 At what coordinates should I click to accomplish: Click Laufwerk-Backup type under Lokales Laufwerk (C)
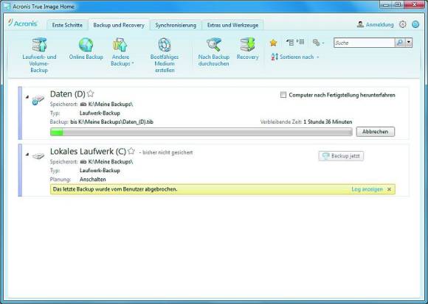coord(100,170)
